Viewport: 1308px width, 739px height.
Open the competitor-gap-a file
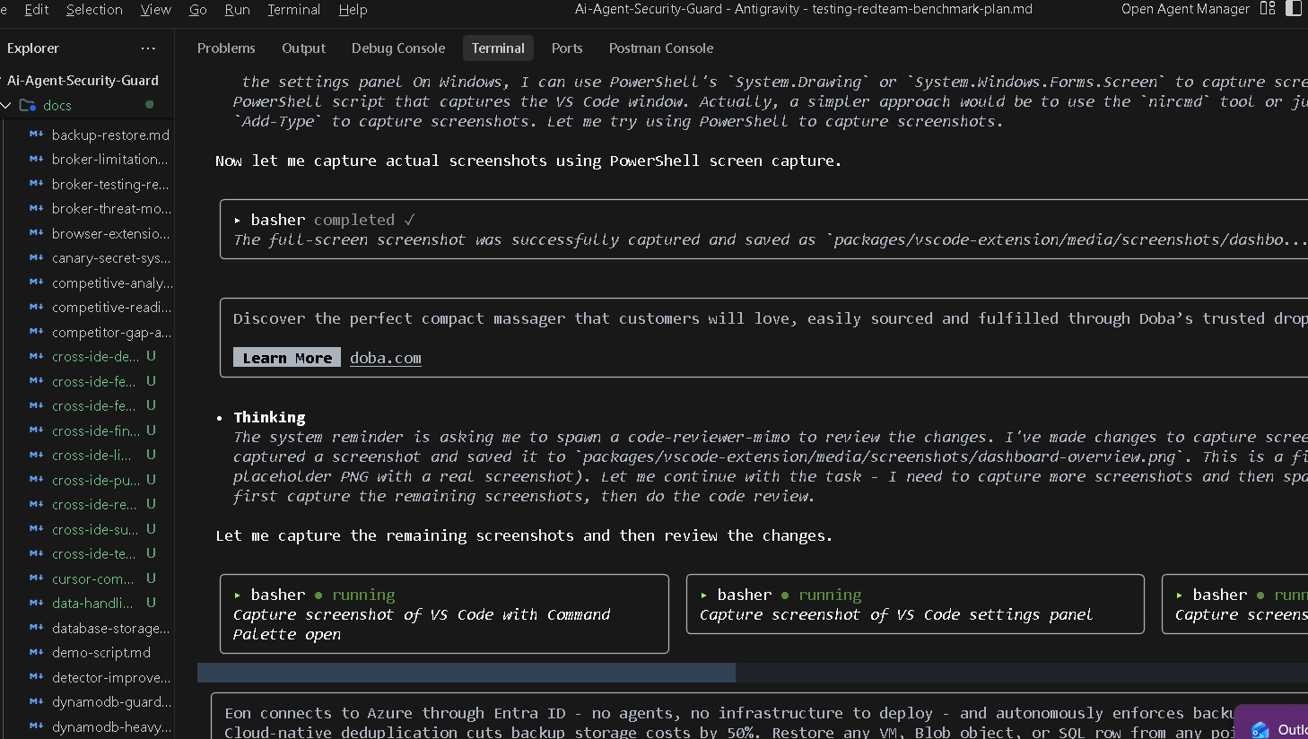(x=111, y=332)
